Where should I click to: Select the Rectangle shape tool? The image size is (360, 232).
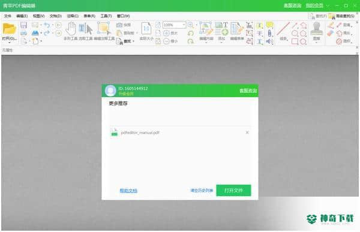pos(295,41)
